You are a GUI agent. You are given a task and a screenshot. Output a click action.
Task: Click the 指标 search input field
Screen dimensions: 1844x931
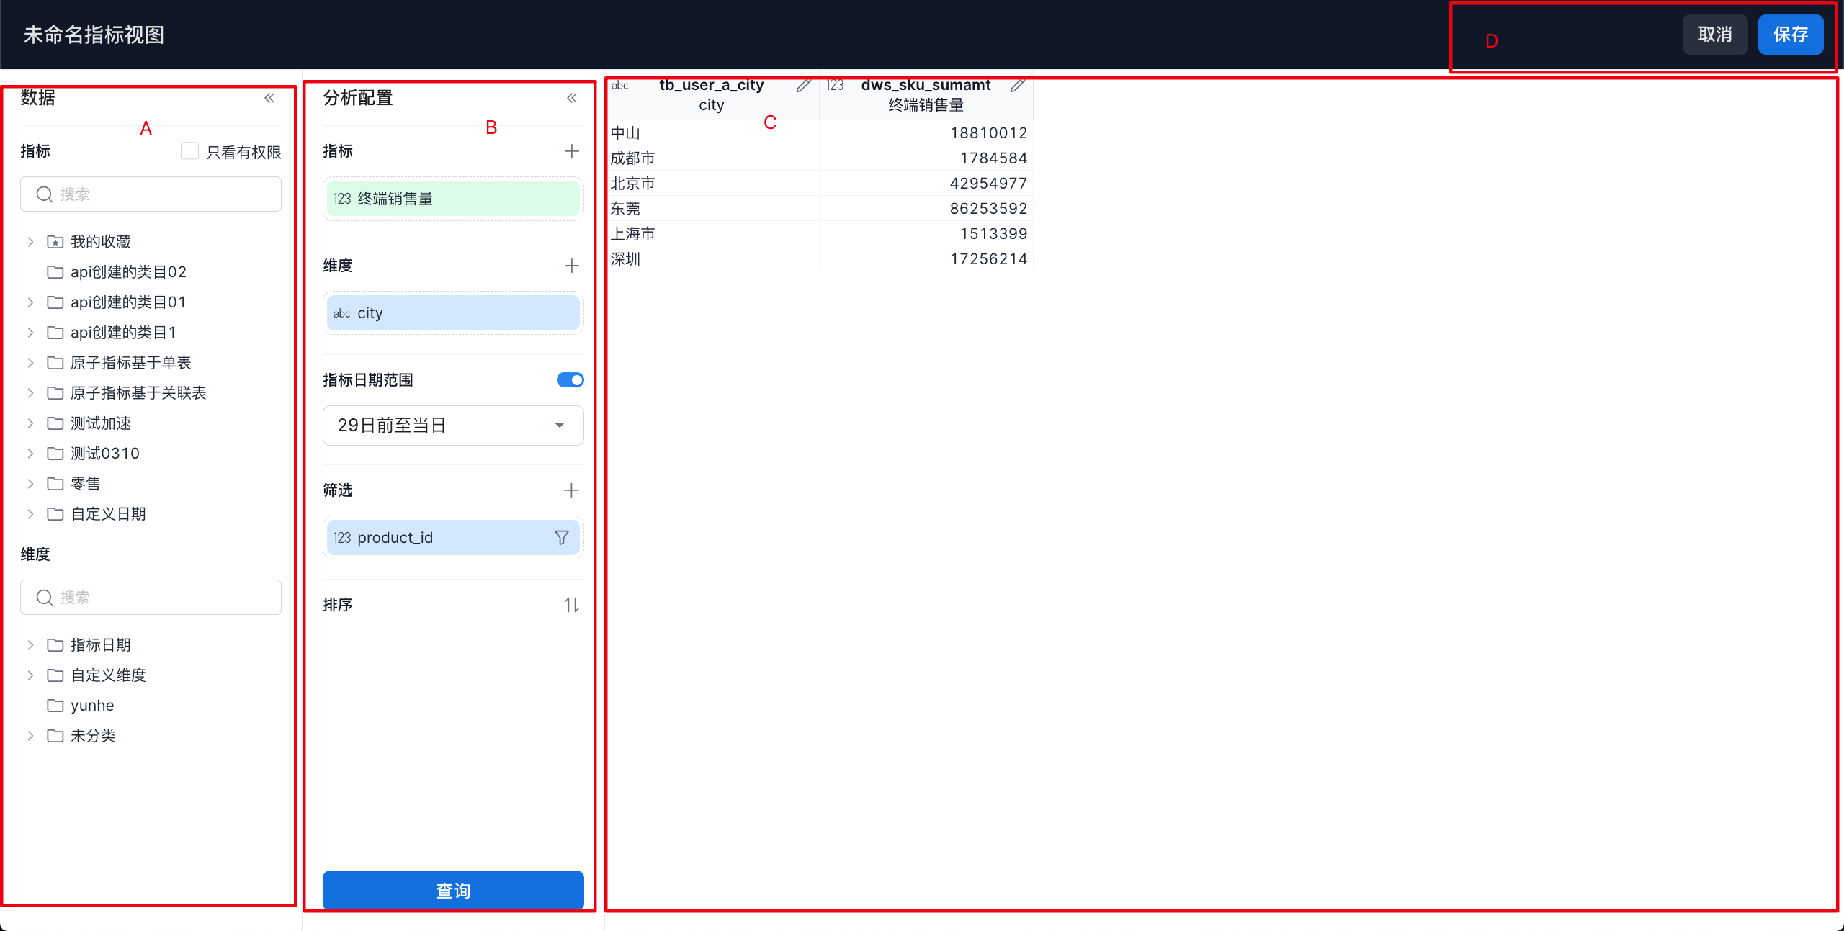[x=162, y=194]
